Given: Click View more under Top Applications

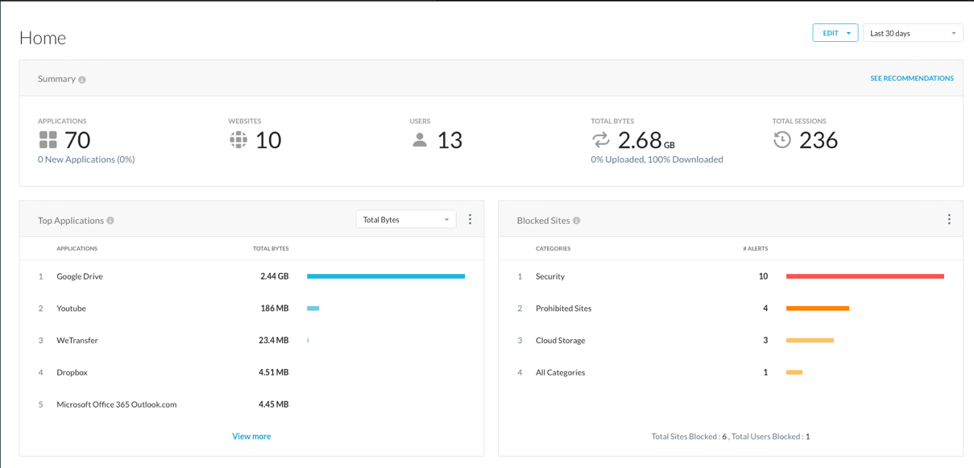Looking at the screenshot, I should coord(251,437).
